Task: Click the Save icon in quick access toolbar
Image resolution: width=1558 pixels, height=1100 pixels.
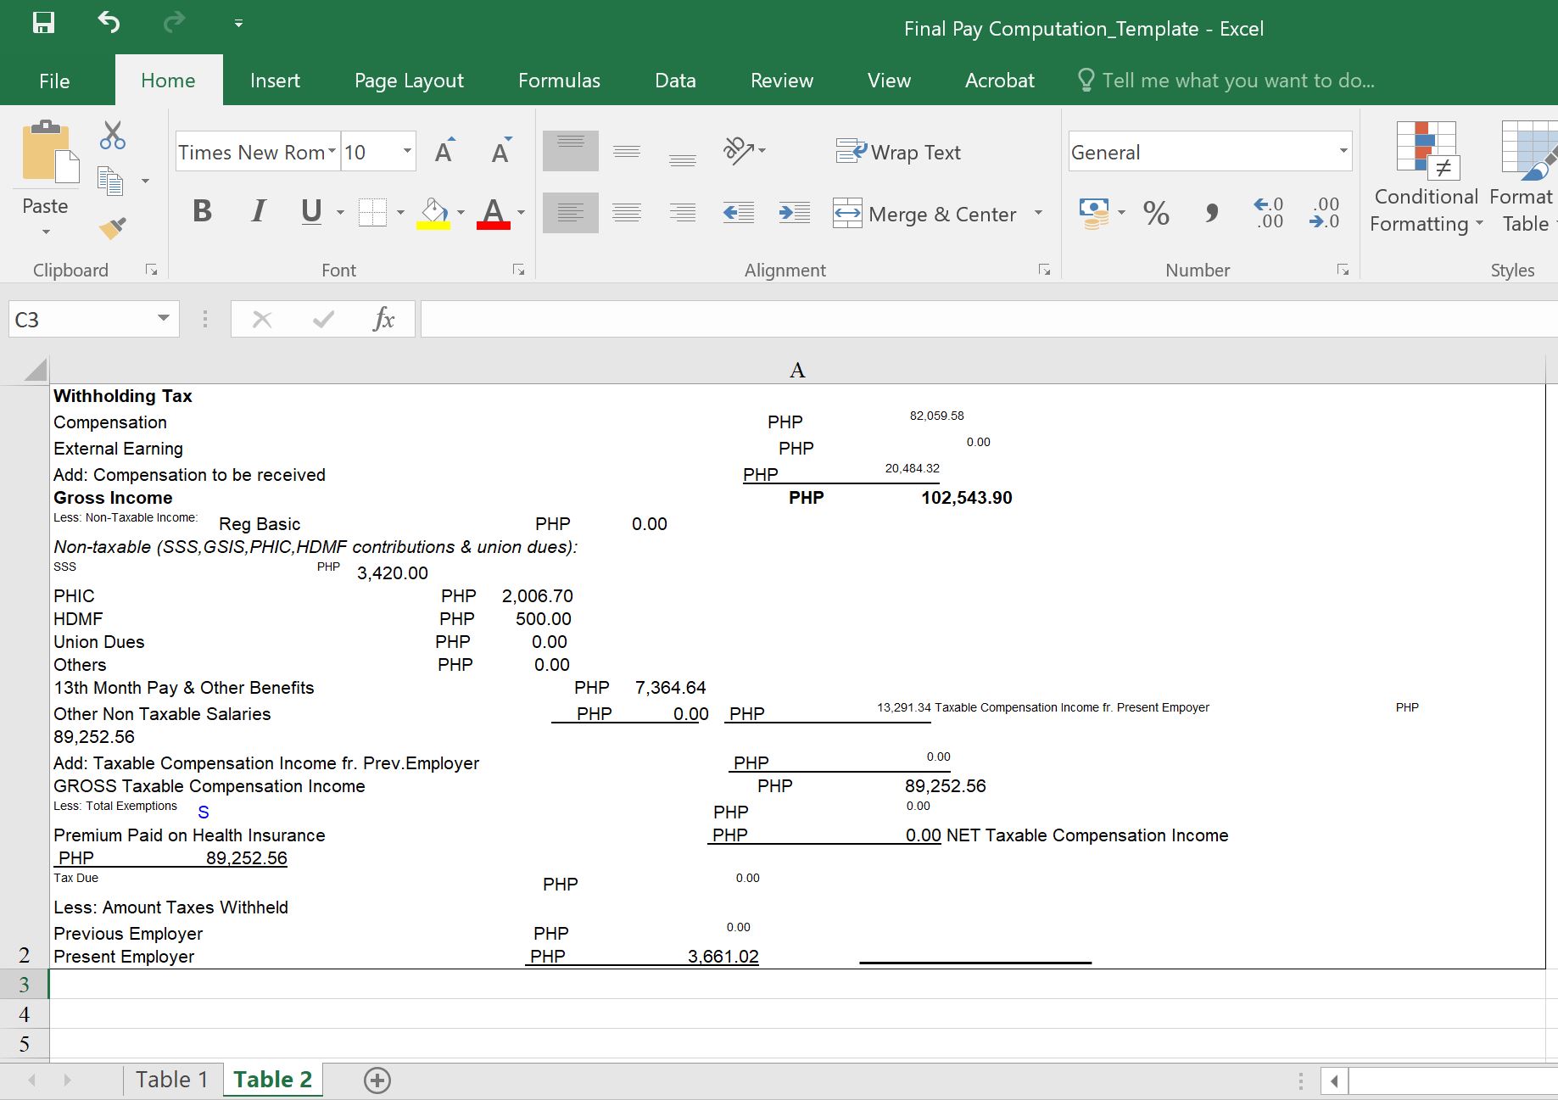Action: point(43,23)
